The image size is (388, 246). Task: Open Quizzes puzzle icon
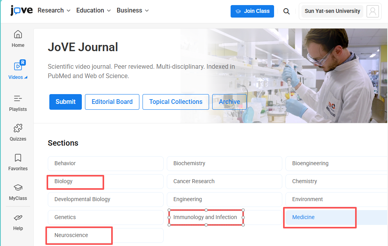coord(18,132)
